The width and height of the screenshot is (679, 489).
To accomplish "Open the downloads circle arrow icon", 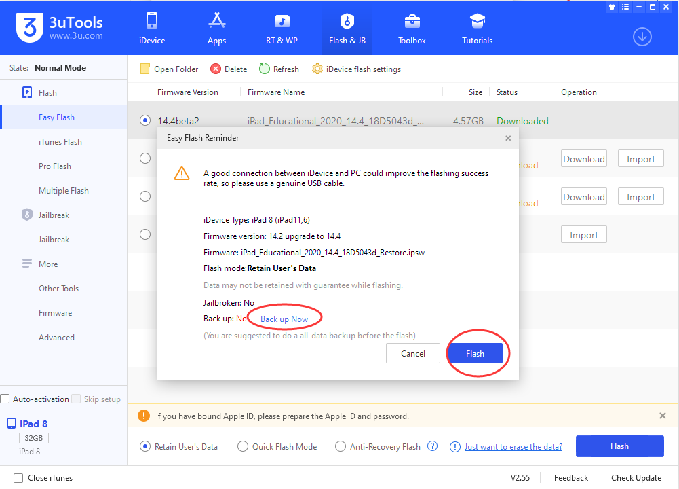I will tap(642, 37).
